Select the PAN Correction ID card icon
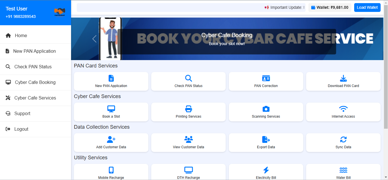Image resolution: width=388 pixels, height=180 pixels. pyautogui.click(x=266, y=79)
